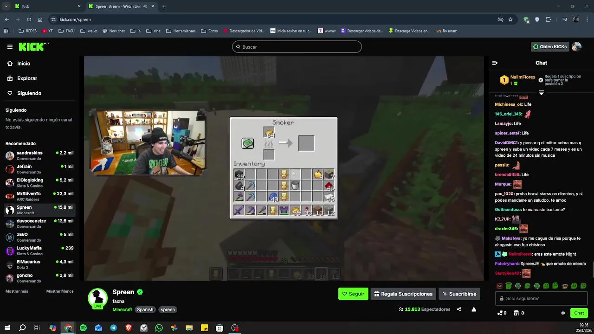Go back in browser
This screenshot has width=594, height=334.
pos(6,19)
